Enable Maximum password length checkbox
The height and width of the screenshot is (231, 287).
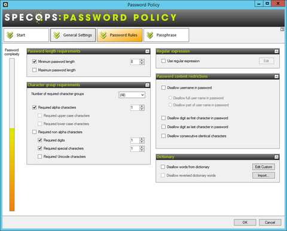click(34, 70)
